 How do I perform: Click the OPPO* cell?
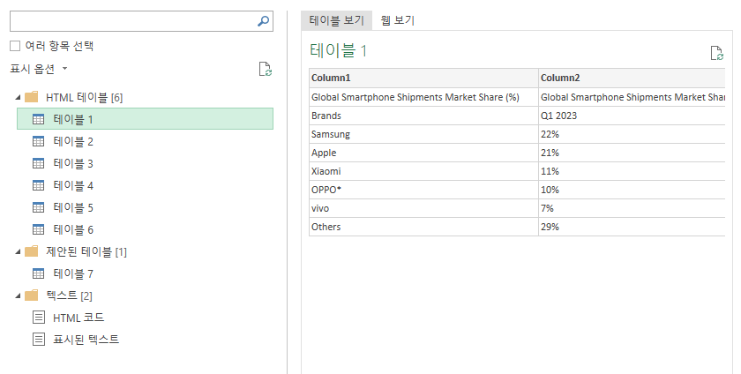(x=424, y=190)
